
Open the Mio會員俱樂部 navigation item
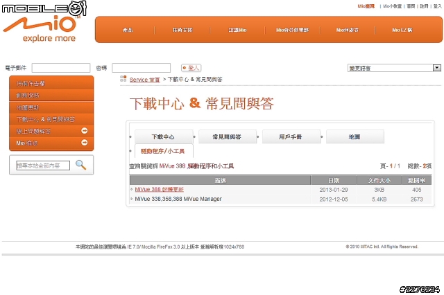click(293, 30)
